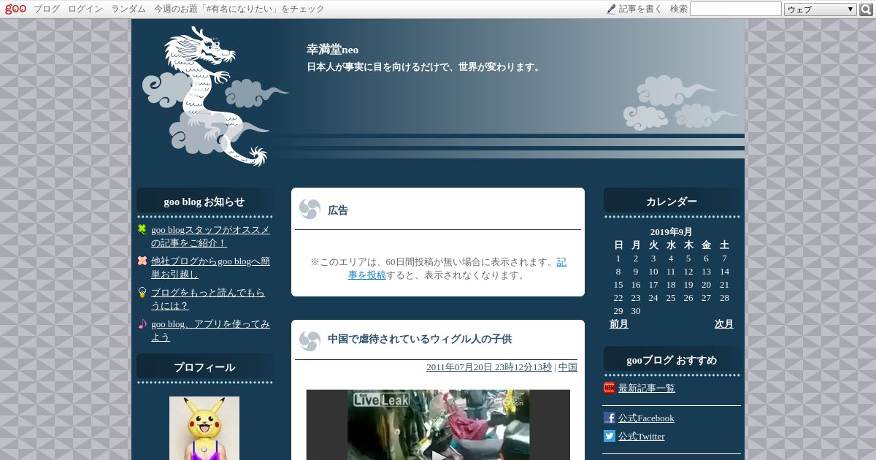Image resolution: width=876 pixels, height=460 pixels.
Task: Click the gooブログ おすすめ heading
Action: coord(672,360)
